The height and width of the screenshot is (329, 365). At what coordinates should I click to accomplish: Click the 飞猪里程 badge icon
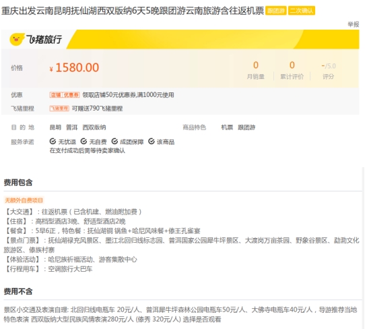(x=59, y=109)
